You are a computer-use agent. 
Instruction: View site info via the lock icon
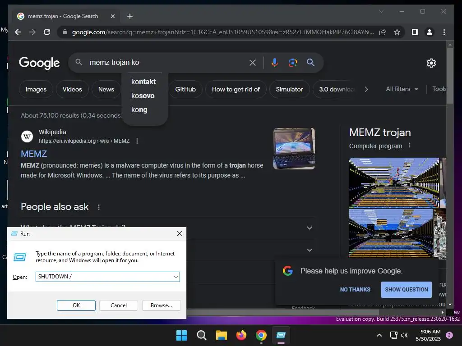click(65, 32)
